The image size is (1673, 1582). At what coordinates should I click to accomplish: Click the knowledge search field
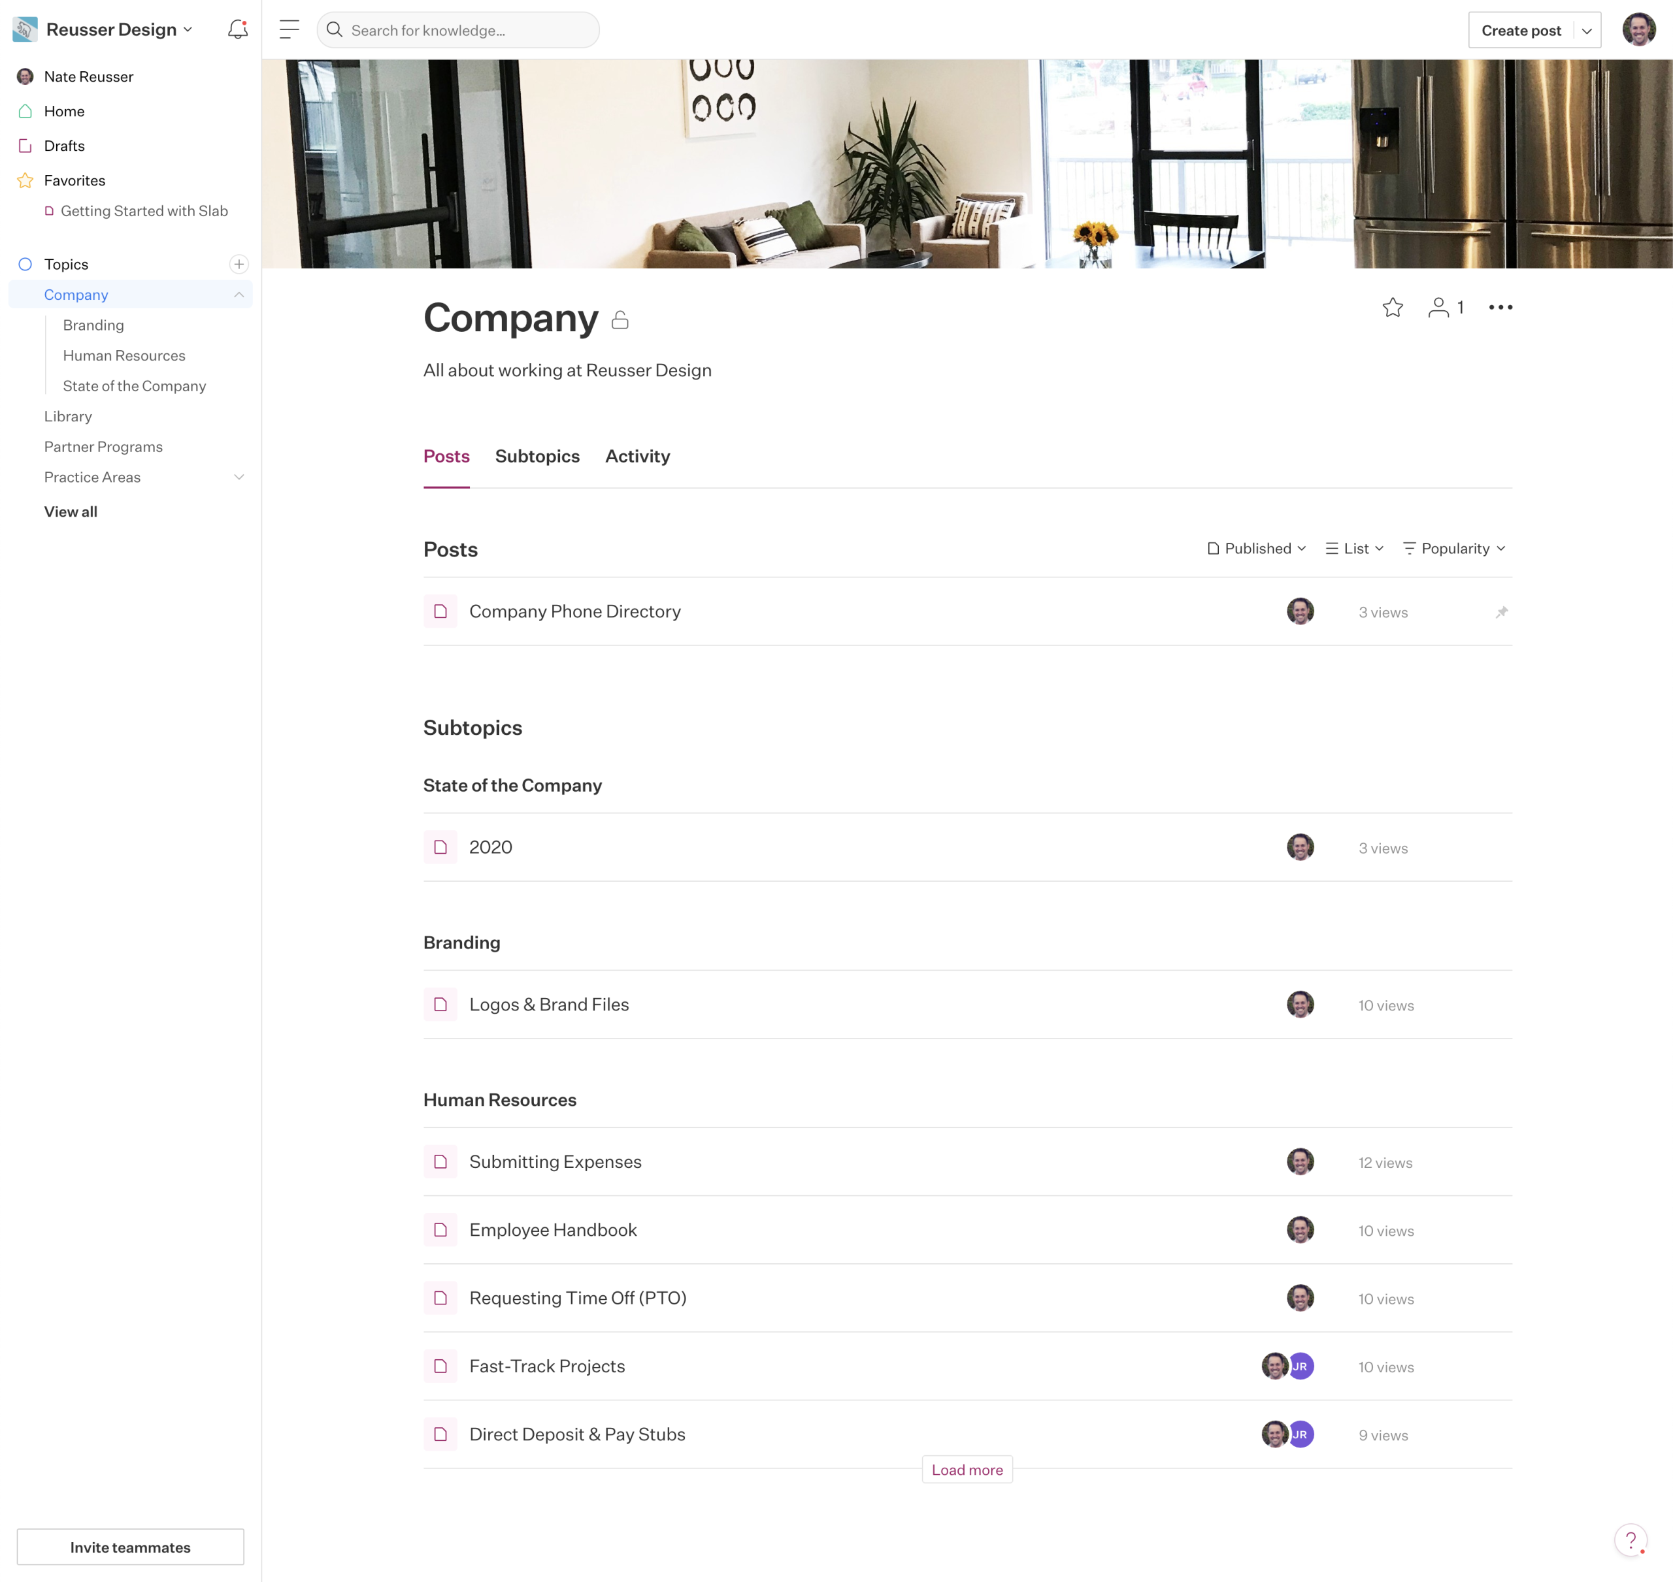pos(458,29)
